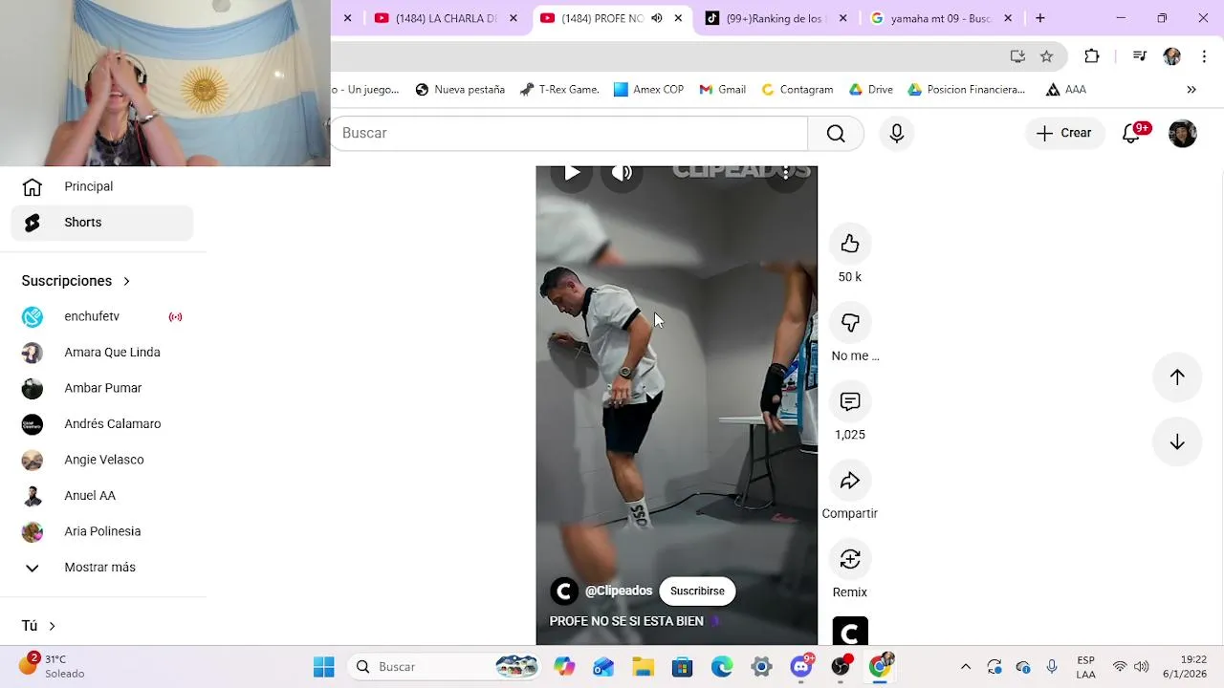Go to next short with down arrow
Image resolution: width=1224 pixels, height=688 pixels.
pos(1177,442)
